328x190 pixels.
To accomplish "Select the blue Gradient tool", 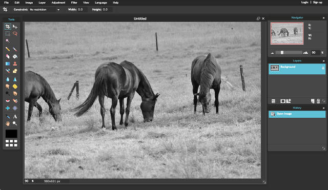I will point(8,64).
